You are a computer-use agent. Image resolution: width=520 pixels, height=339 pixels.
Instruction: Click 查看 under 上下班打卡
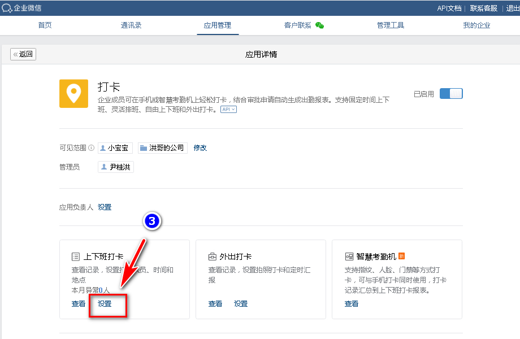[79, 303]
